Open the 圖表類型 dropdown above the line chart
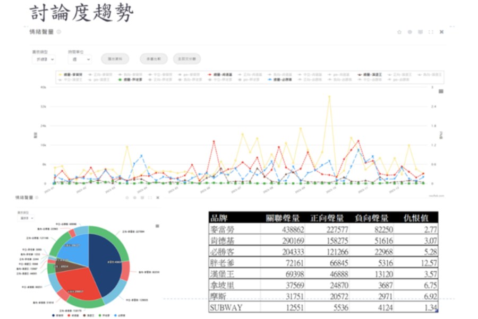Viewport: 478px width, 319px height. (x=44, y=59)
